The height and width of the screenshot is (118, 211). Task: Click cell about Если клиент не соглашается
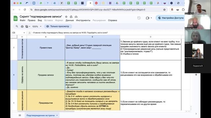(150, 75)
